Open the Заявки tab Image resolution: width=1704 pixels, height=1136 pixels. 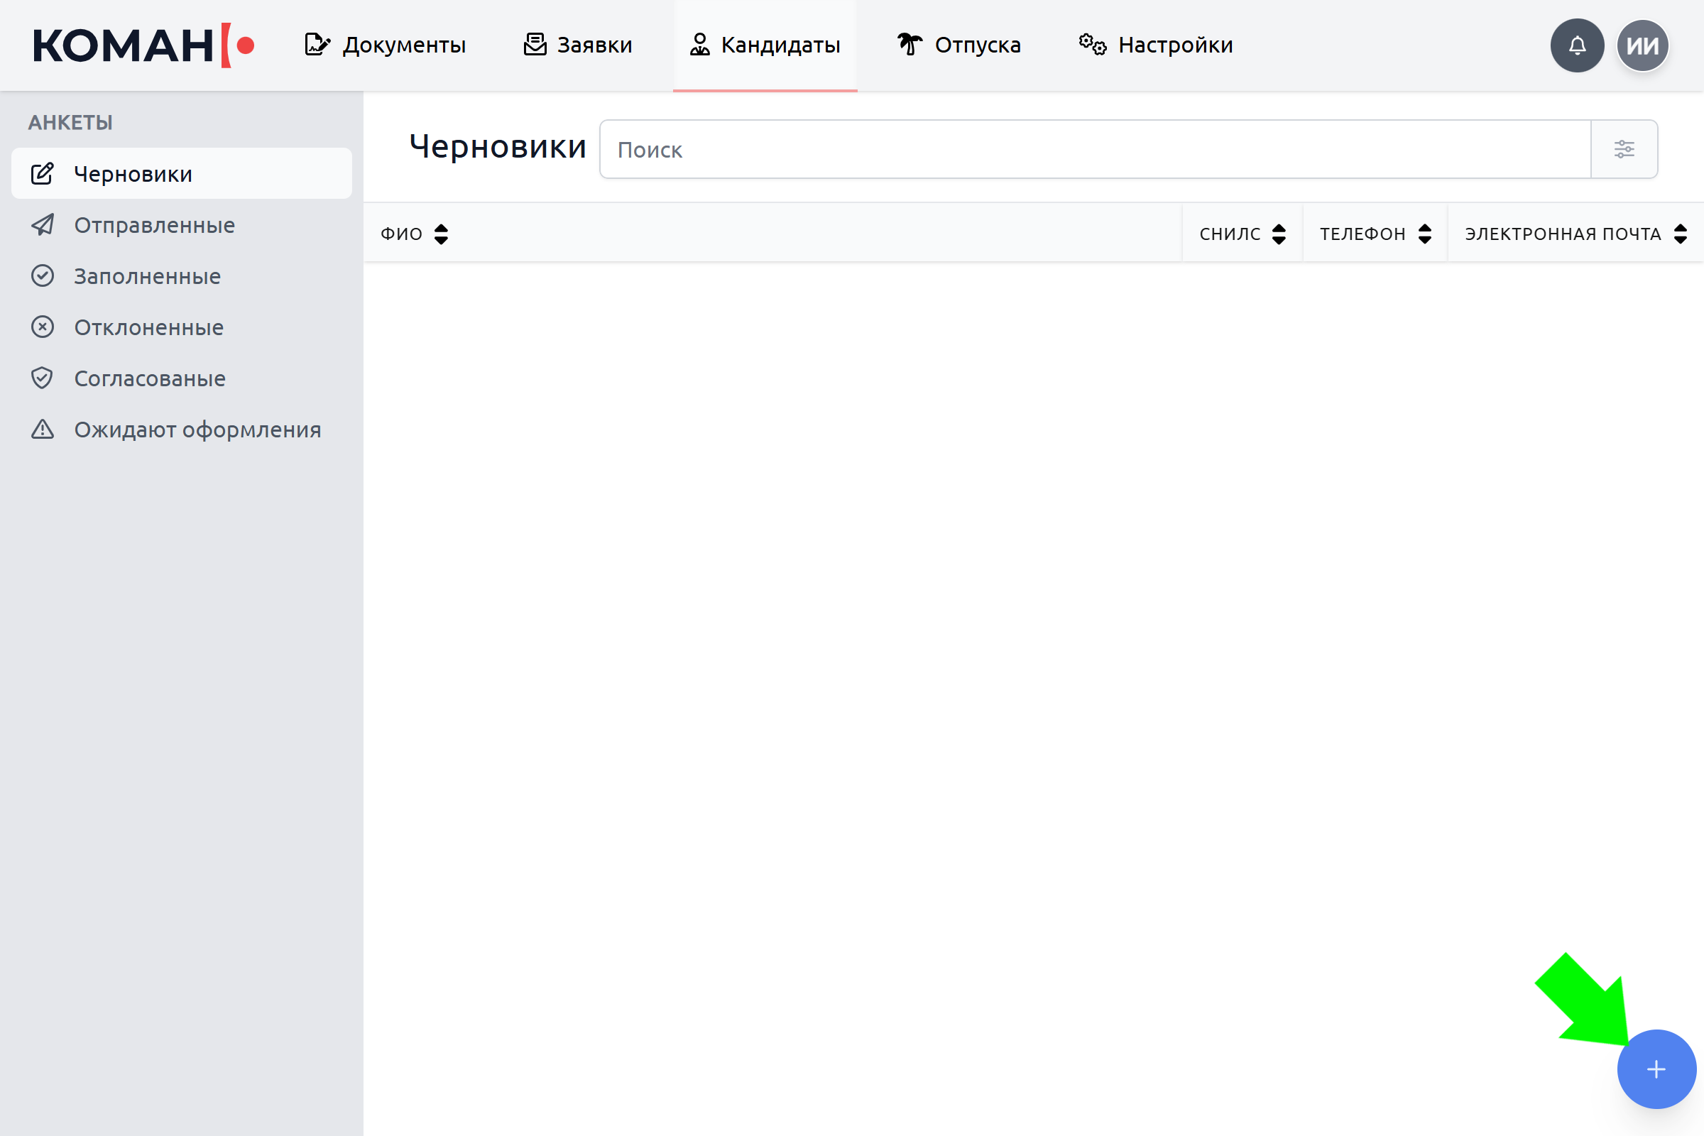tap(577, 45)
